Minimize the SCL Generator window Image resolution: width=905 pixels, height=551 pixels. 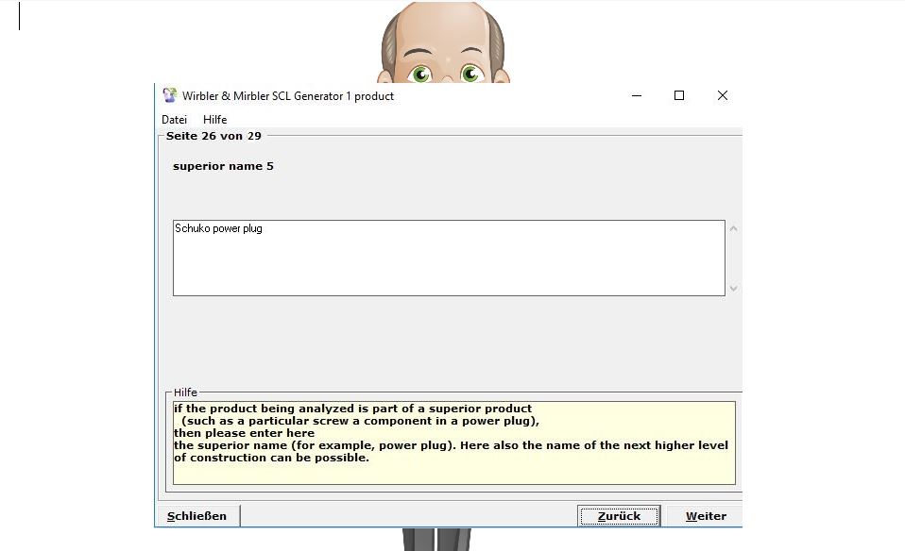point(637,95)
